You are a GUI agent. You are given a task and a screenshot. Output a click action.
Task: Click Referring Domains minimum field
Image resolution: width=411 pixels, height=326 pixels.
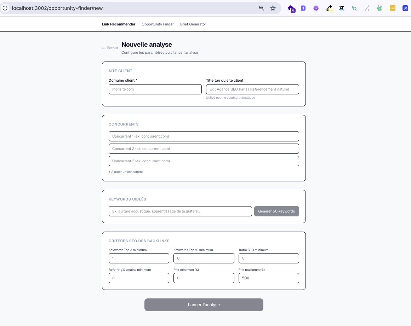(x=139, y=278)
